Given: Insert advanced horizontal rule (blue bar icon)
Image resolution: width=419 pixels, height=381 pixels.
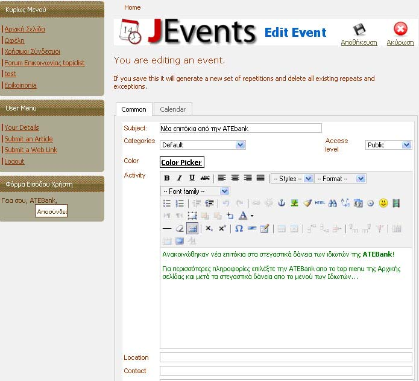Looking at the screenshot, I should [252, 228].
